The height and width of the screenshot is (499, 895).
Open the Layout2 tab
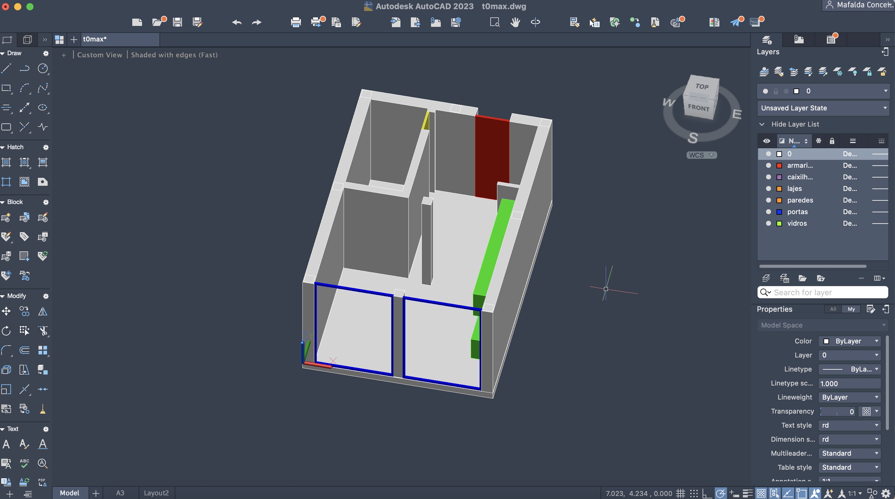(156, 493)
